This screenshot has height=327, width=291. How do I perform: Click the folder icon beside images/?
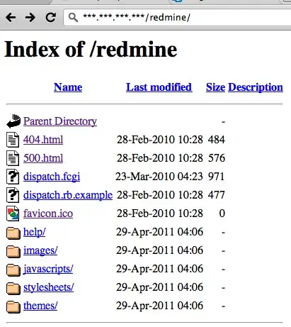[x=13, y=252]
